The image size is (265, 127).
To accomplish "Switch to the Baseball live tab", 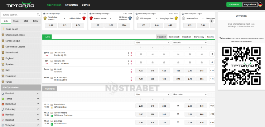I will coord(187,37).
